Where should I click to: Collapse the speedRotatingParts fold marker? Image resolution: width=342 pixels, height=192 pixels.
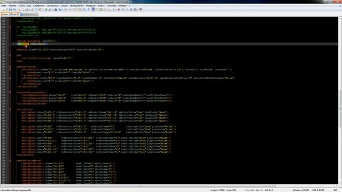click(x=10, y=161)
